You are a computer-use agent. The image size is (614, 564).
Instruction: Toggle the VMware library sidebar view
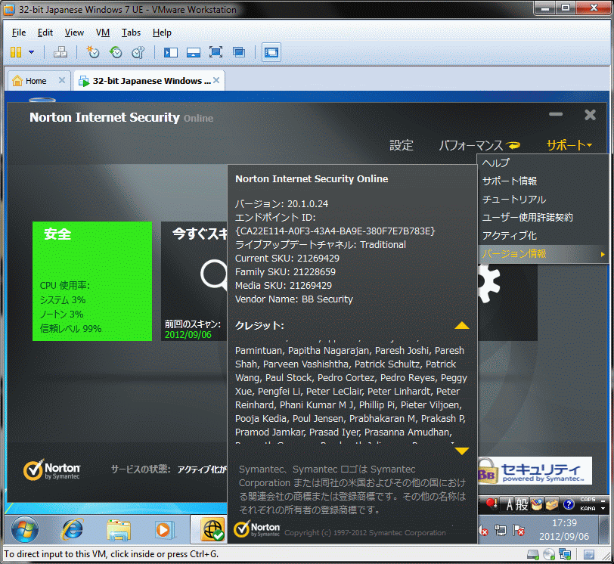(x=170, y=52)
